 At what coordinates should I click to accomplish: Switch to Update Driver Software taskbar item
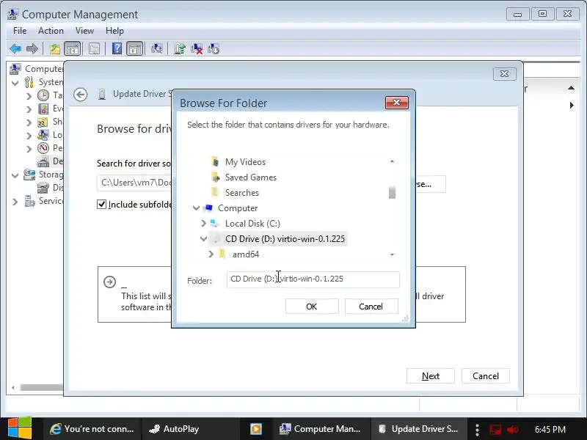coord(418,429)
